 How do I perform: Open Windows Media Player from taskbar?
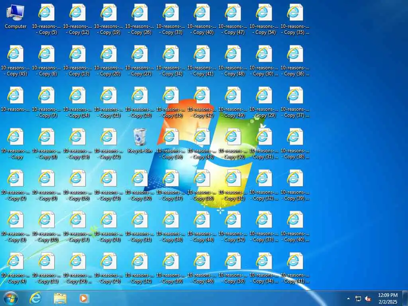(x=84, y=298)
